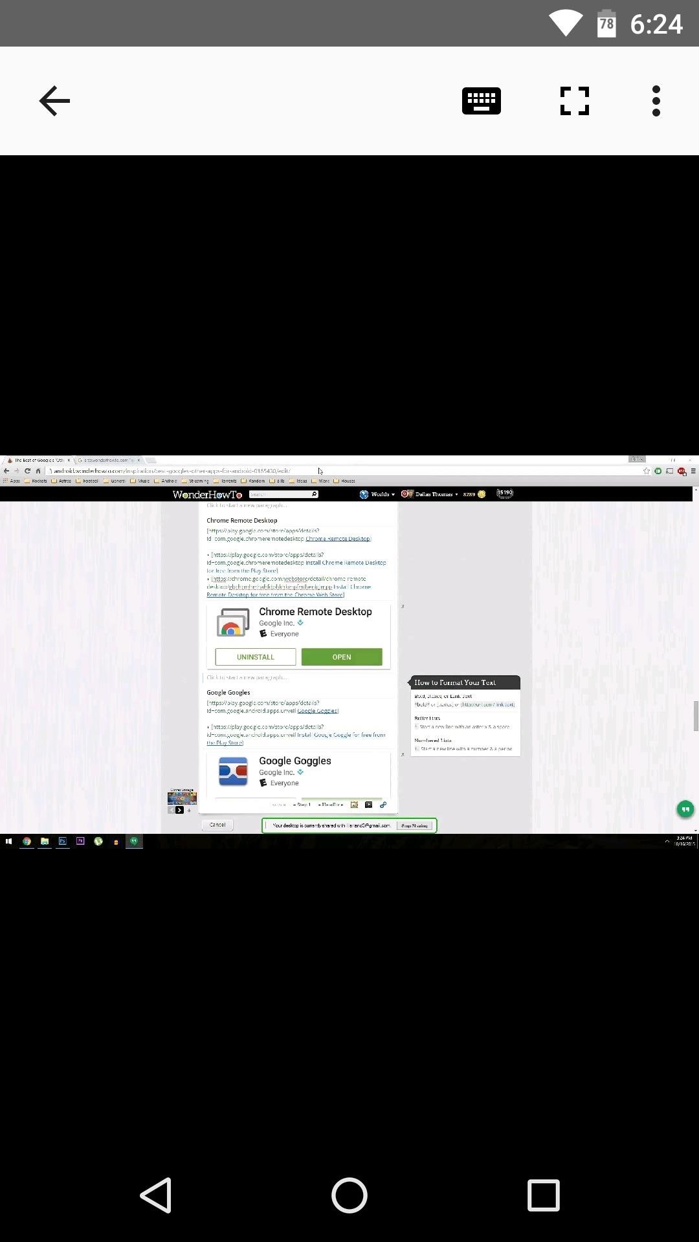Click the remote taskbar clock

point(684,842)
